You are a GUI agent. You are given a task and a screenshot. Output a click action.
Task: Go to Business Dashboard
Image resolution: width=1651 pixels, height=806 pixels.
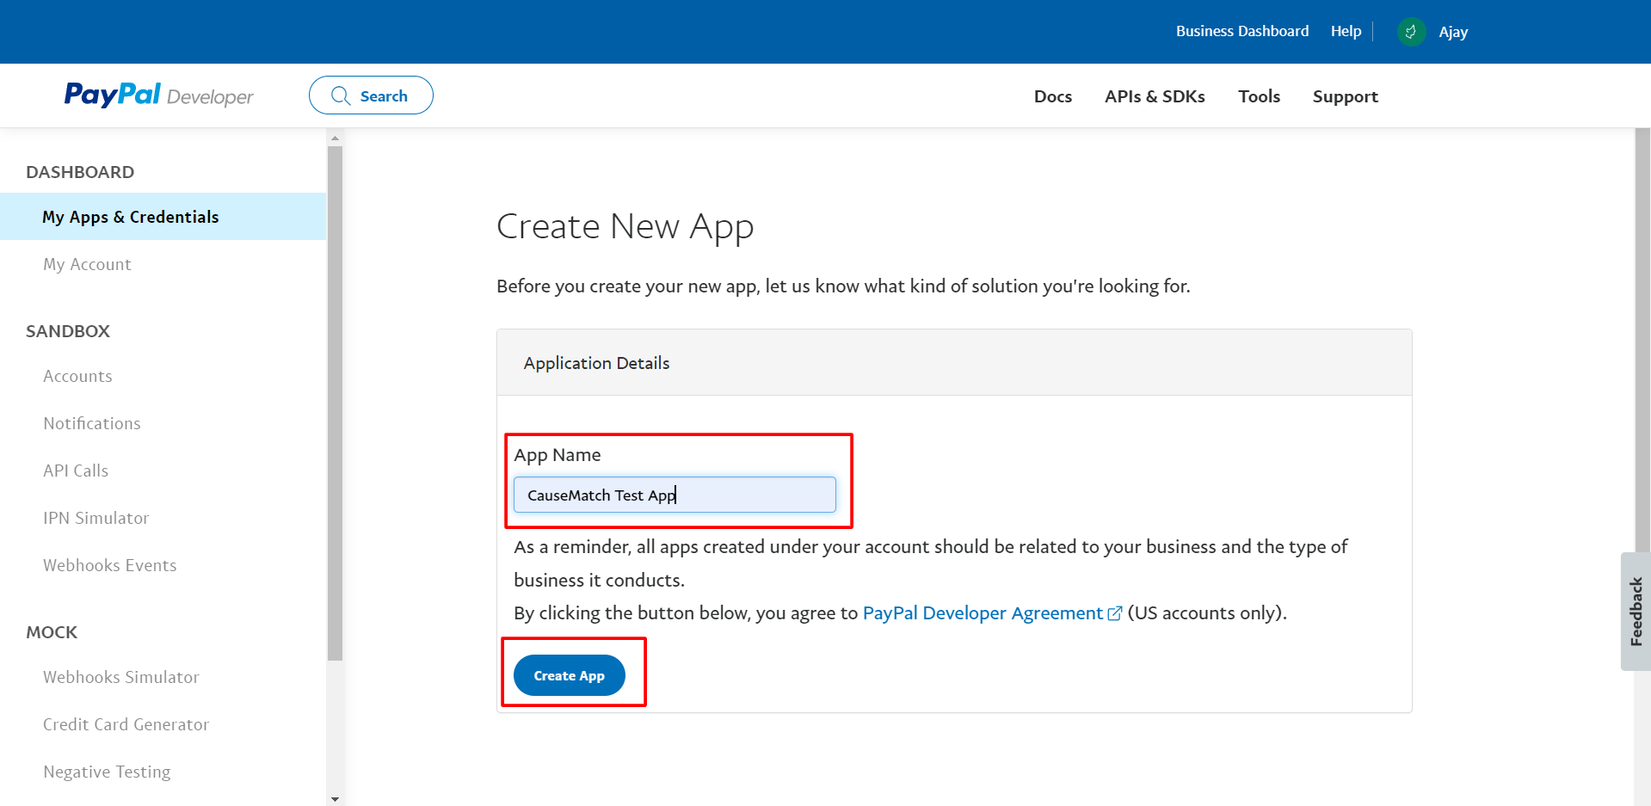(1242, 31)
